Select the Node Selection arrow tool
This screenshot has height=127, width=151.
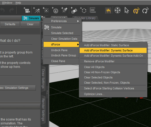pos(127,10)
